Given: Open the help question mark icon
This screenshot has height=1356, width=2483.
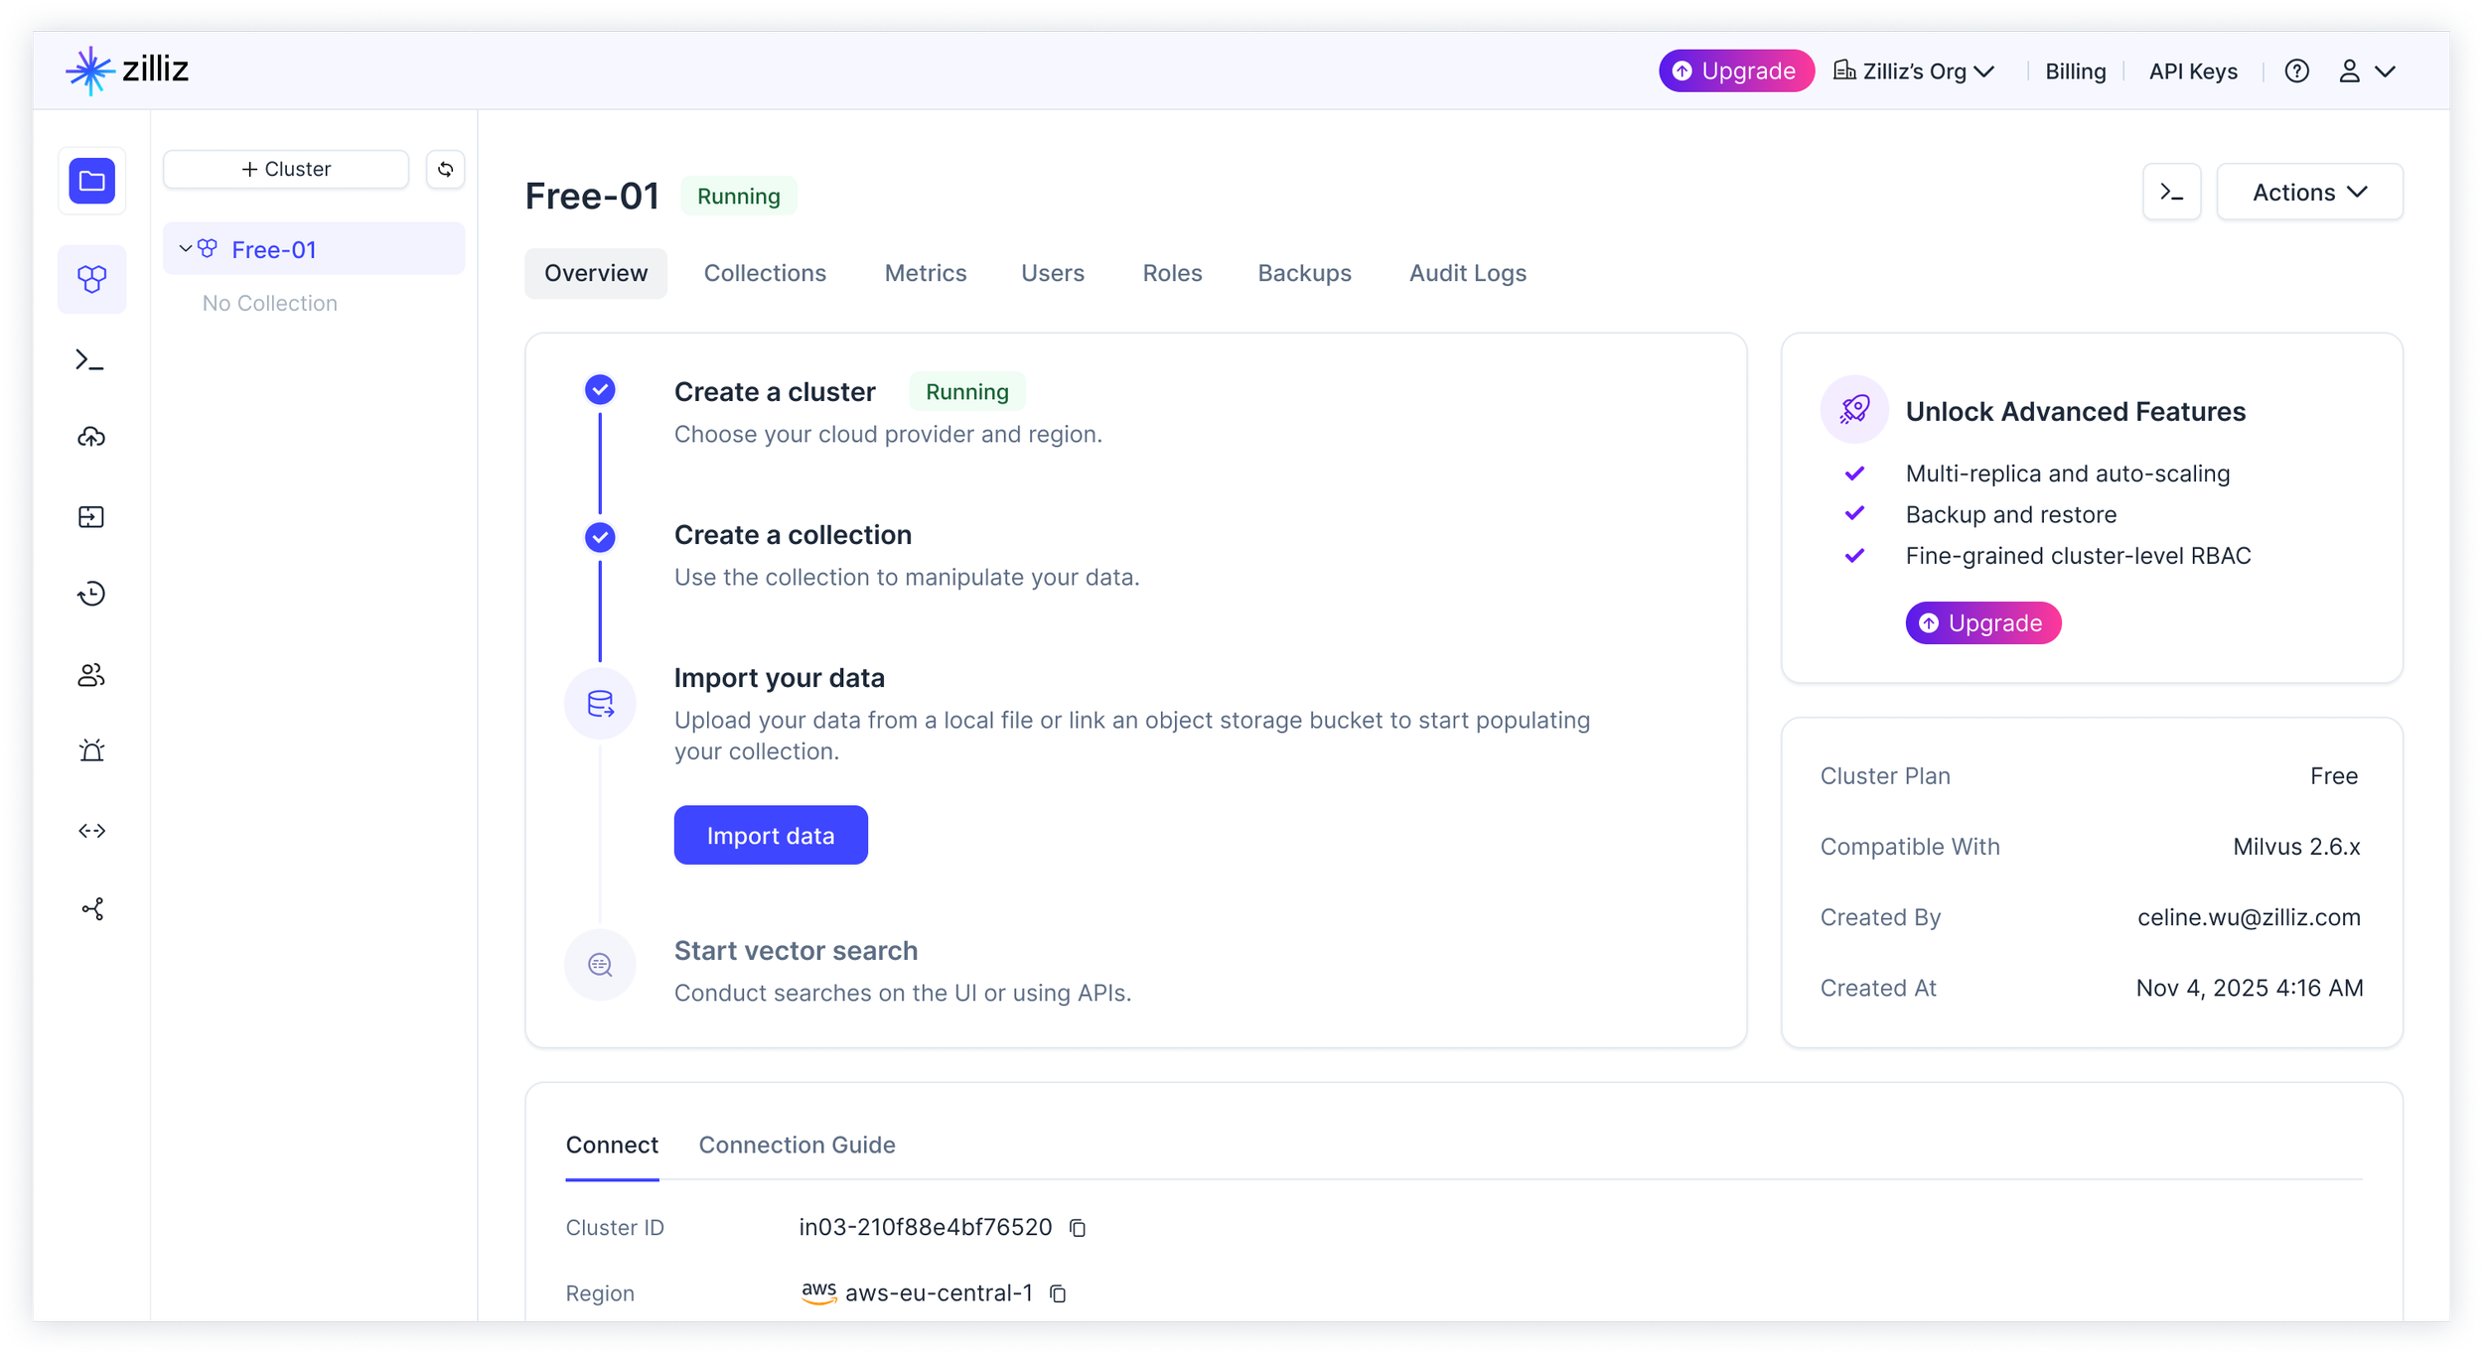Looking at the screenshot, I should [2296, 71].
